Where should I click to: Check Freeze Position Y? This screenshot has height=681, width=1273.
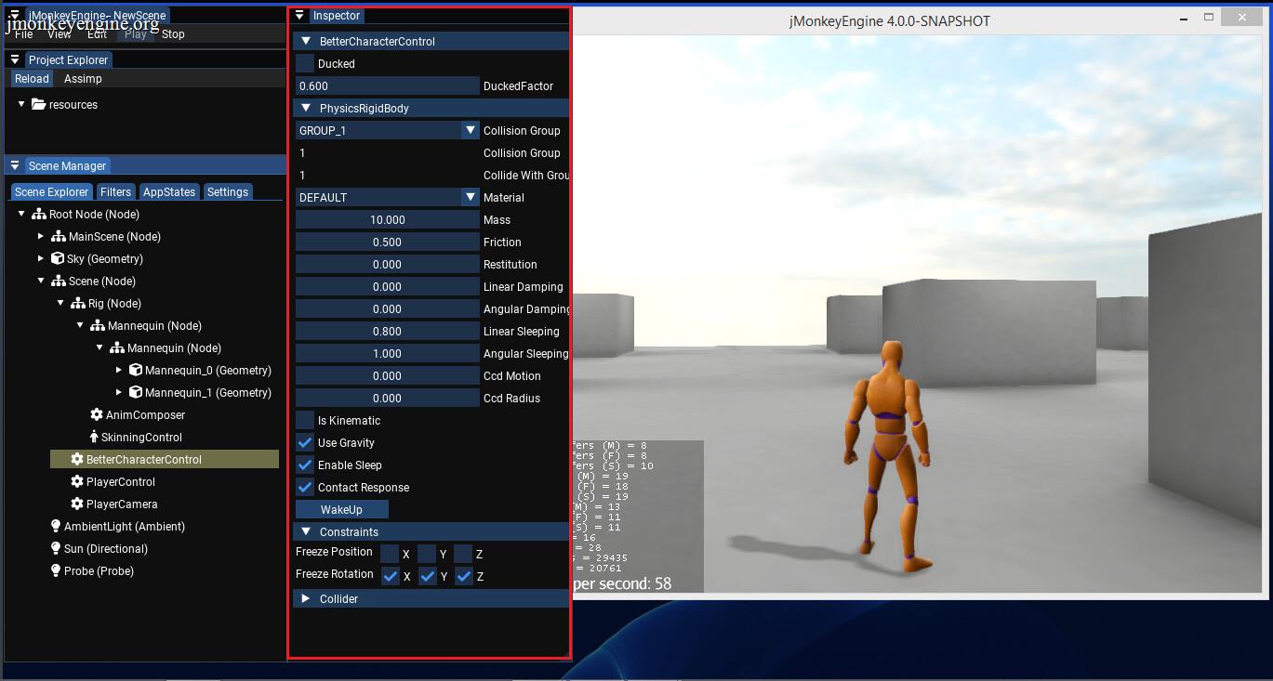pos(427,554)
